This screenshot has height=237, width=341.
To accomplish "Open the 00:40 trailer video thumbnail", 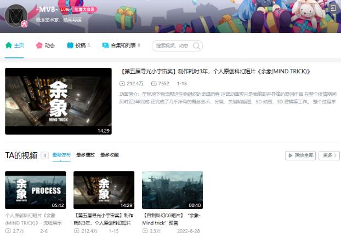I will 172,190.
